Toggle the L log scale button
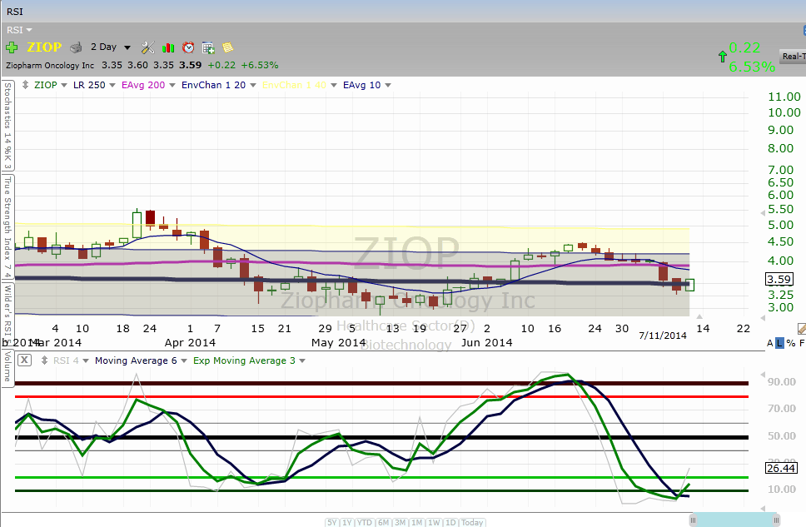Image resolution: width=806 pixels, height=527 pixels. pyautogui.click(x=780, y=343)
